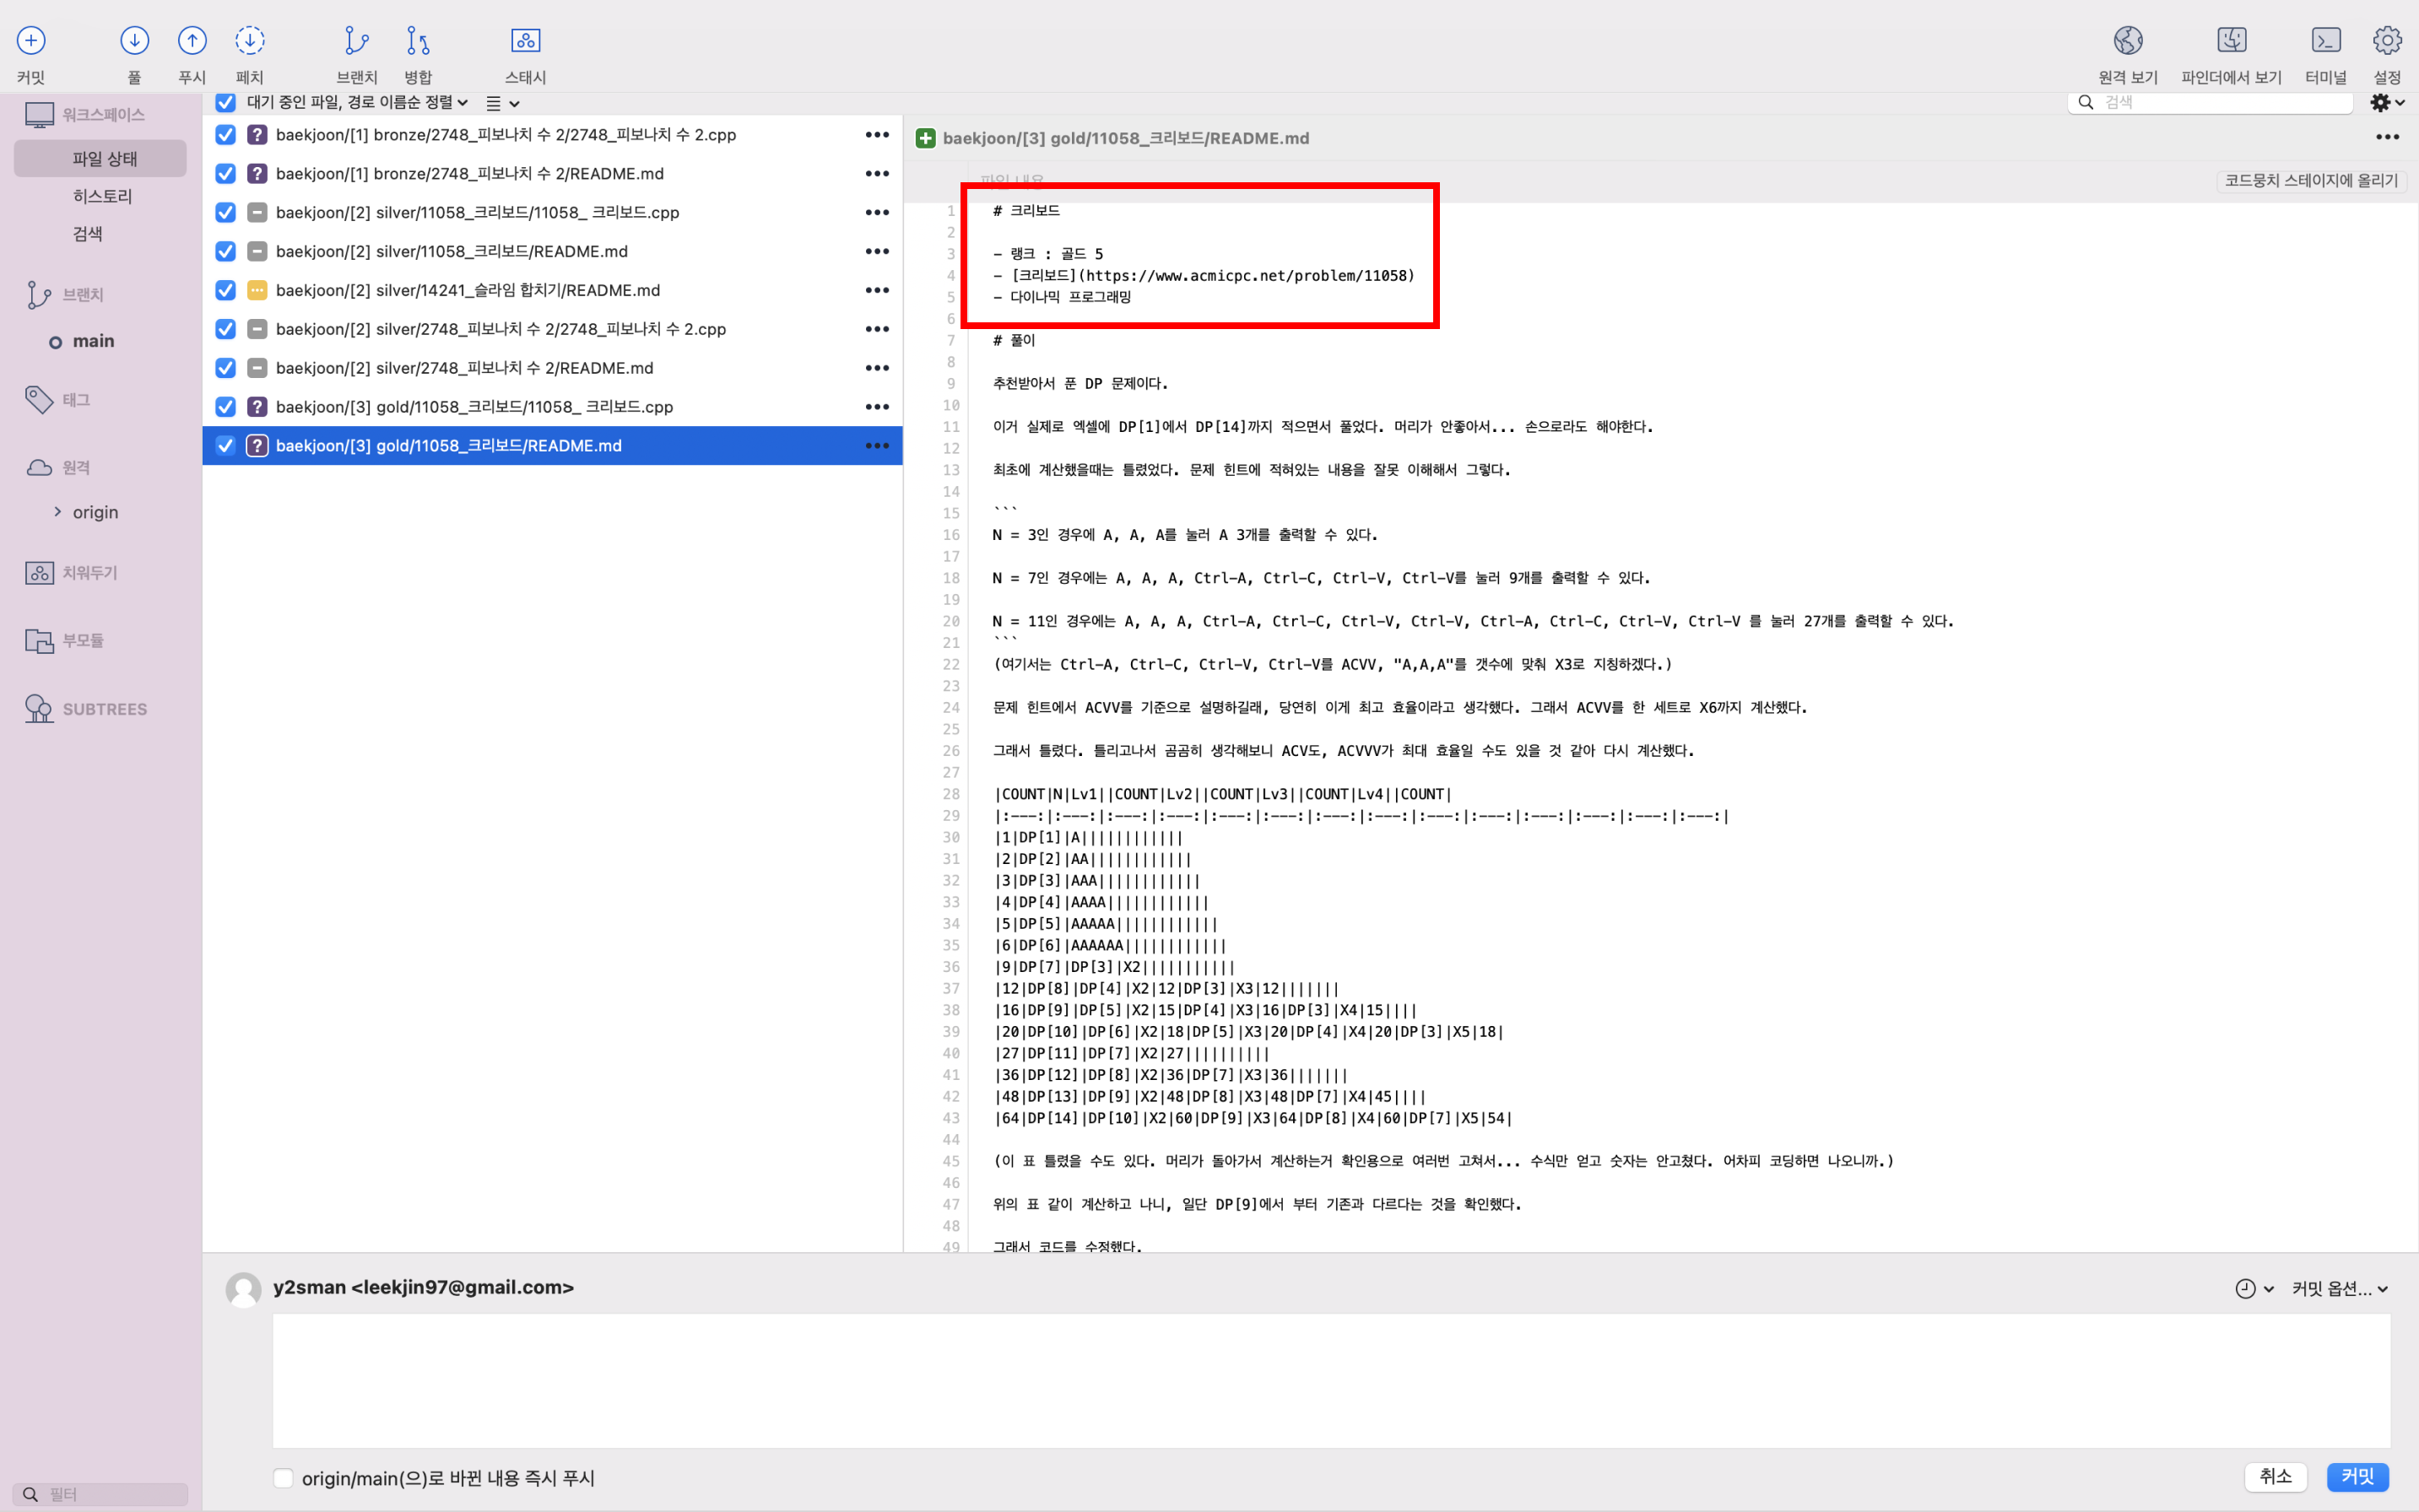2419x1512 pixels.
Task: Click the author avatar icon
Action: click(x=243, y=1290)
